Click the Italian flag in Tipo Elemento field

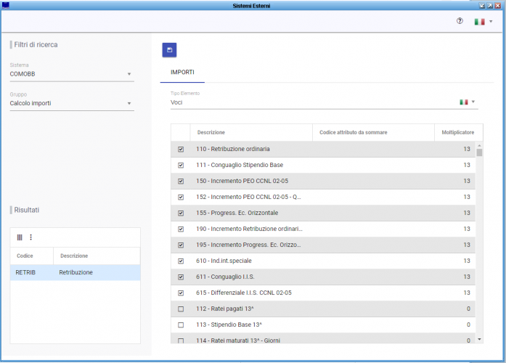(x=464, y=102)
